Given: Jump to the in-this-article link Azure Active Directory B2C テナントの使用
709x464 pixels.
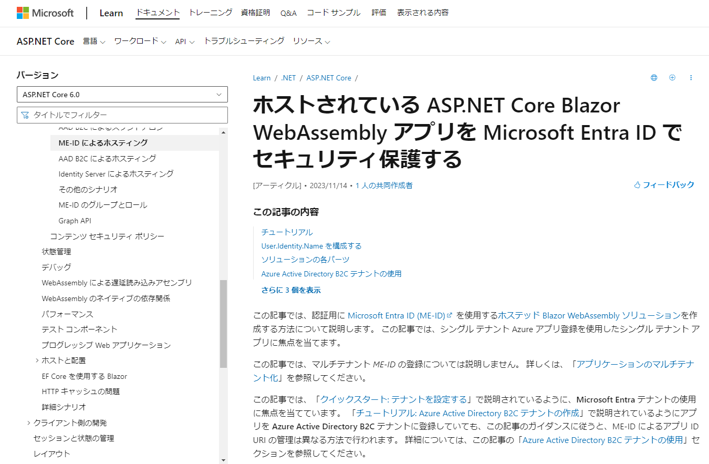Looking at the screenshot, I should (331, 274).
